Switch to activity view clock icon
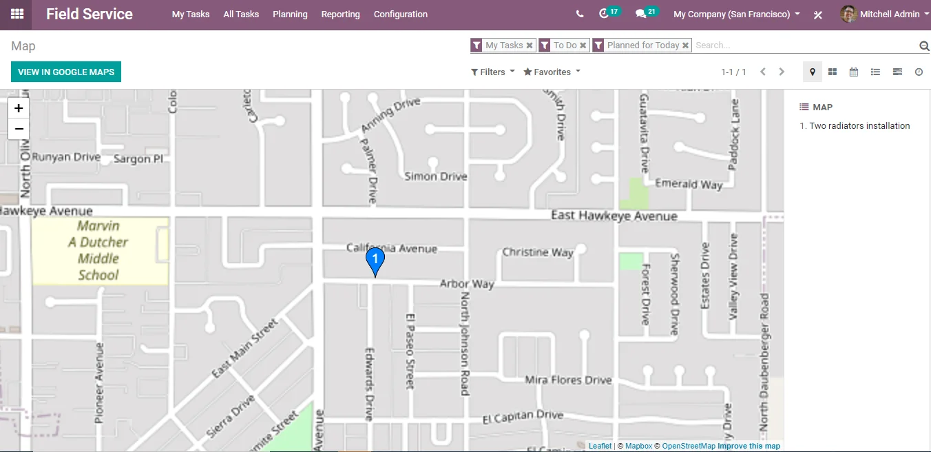 click(x=919, y=72)
